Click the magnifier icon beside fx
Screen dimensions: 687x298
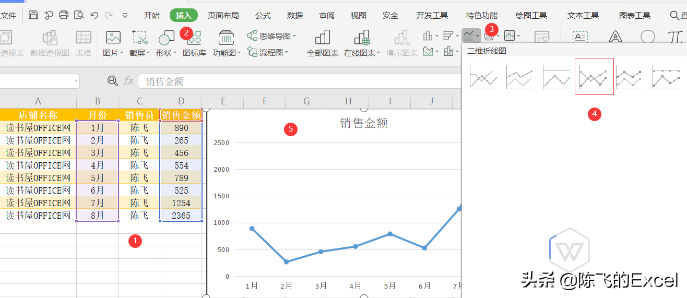point(112,81)
